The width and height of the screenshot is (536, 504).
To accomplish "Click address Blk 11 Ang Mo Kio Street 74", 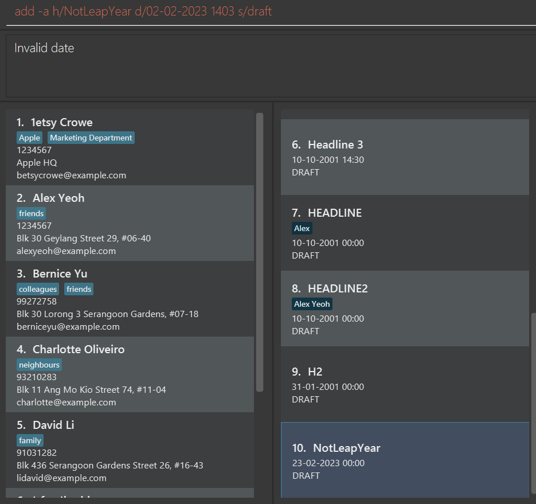I will (x=91, y=390).
